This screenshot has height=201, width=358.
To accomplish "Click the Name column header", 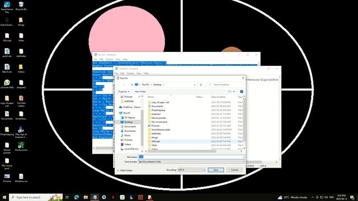I will (150, 97).
